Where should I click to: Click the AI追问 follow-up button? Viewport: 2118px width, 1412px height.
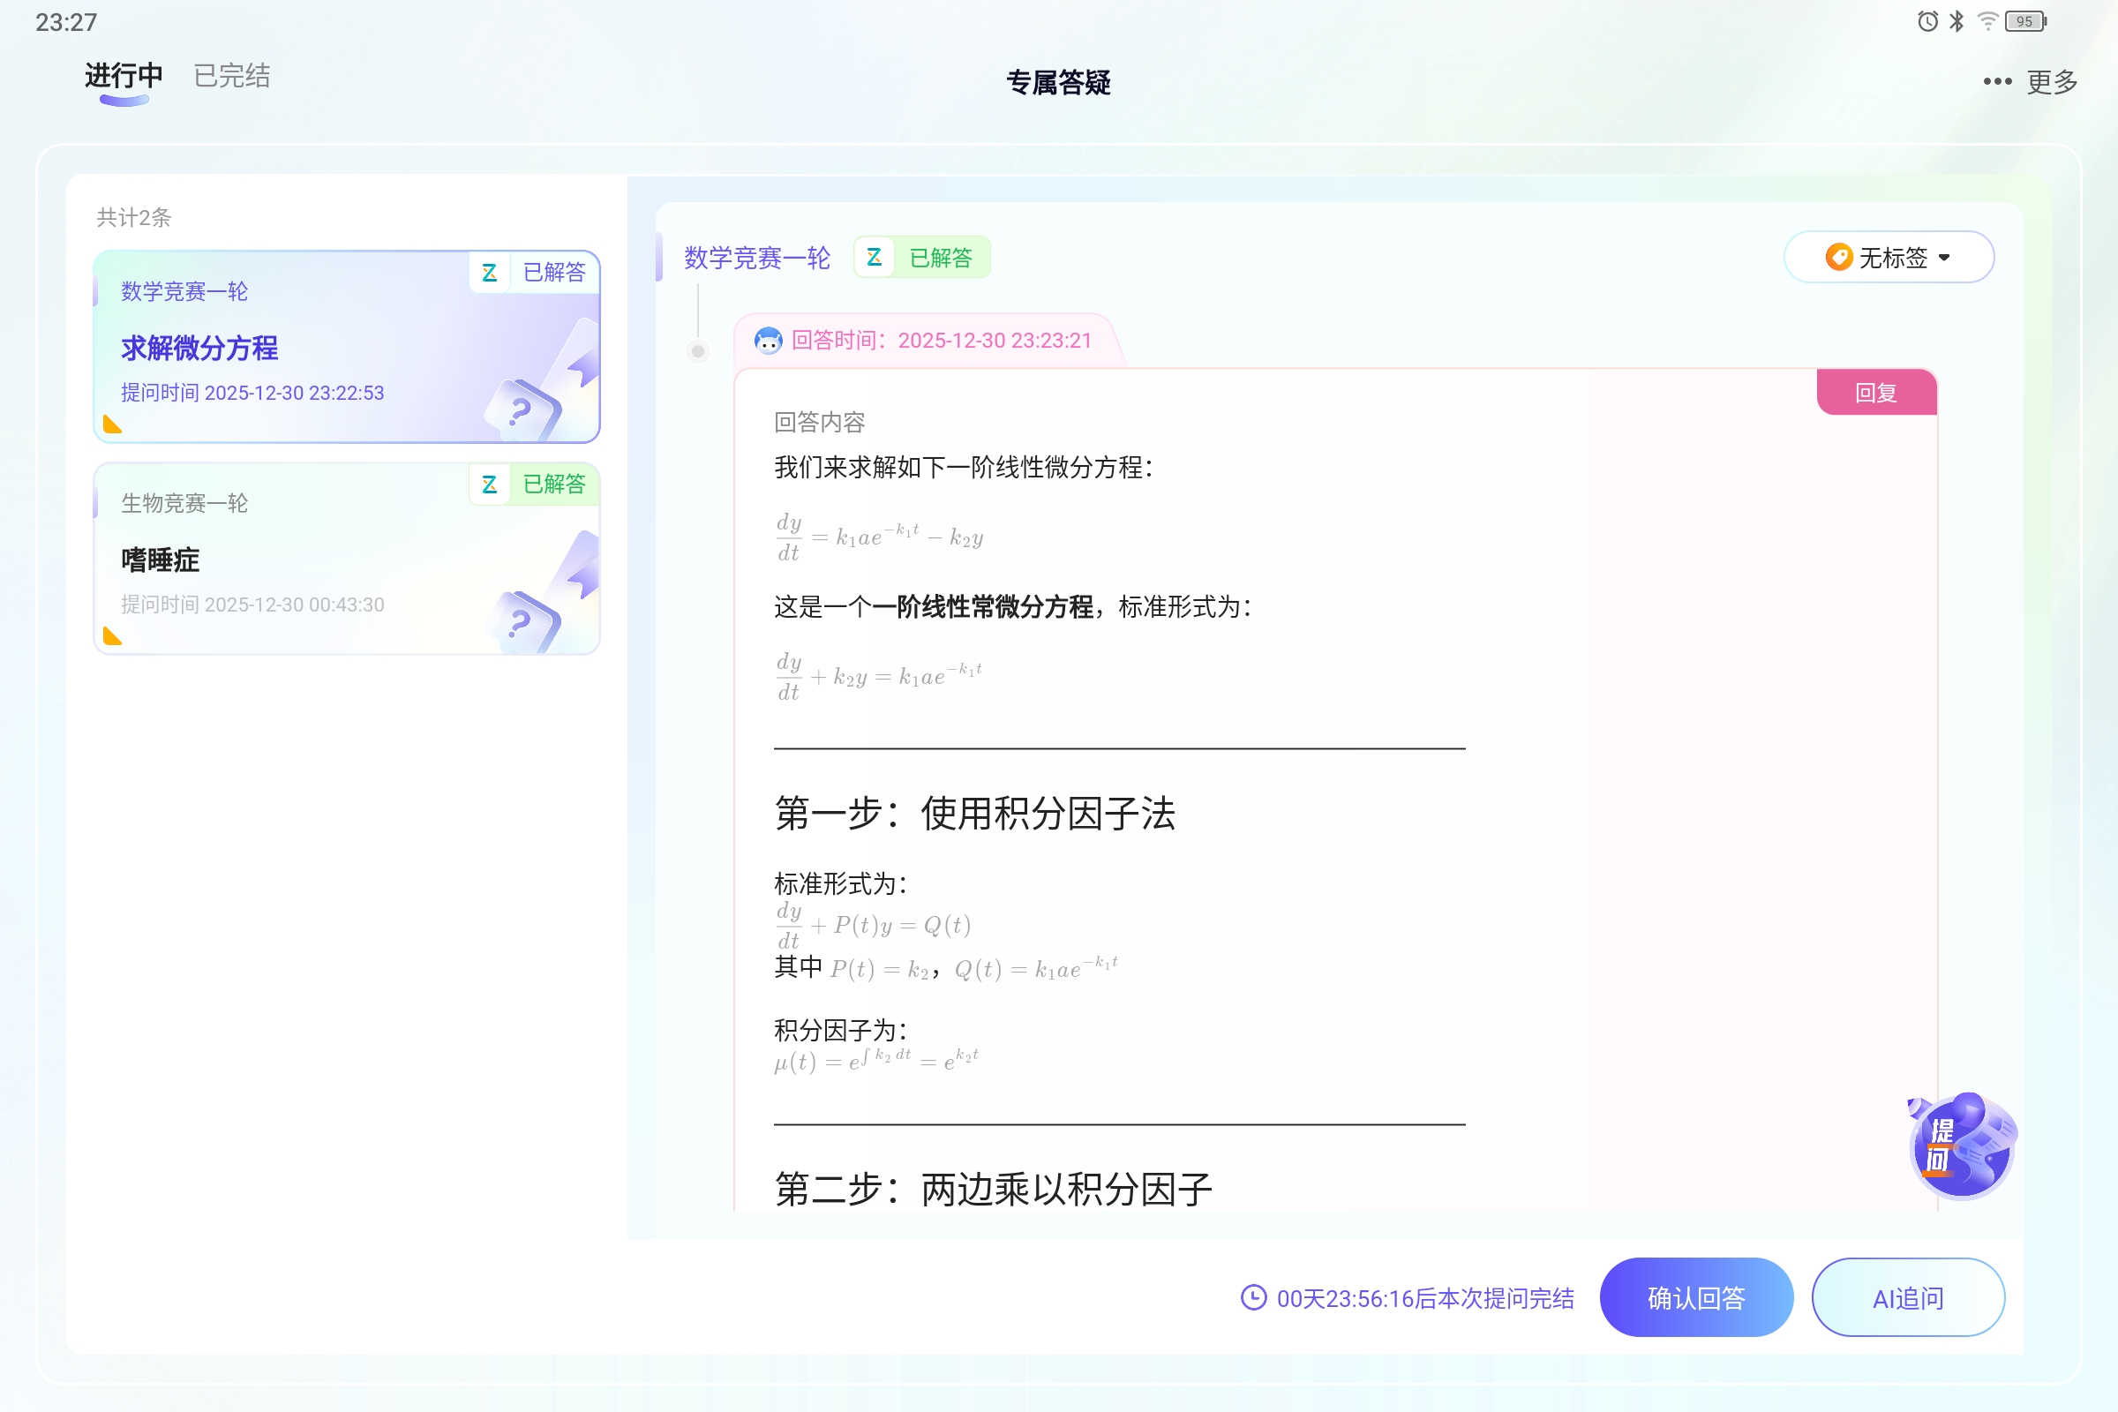pos(1907,1297)
